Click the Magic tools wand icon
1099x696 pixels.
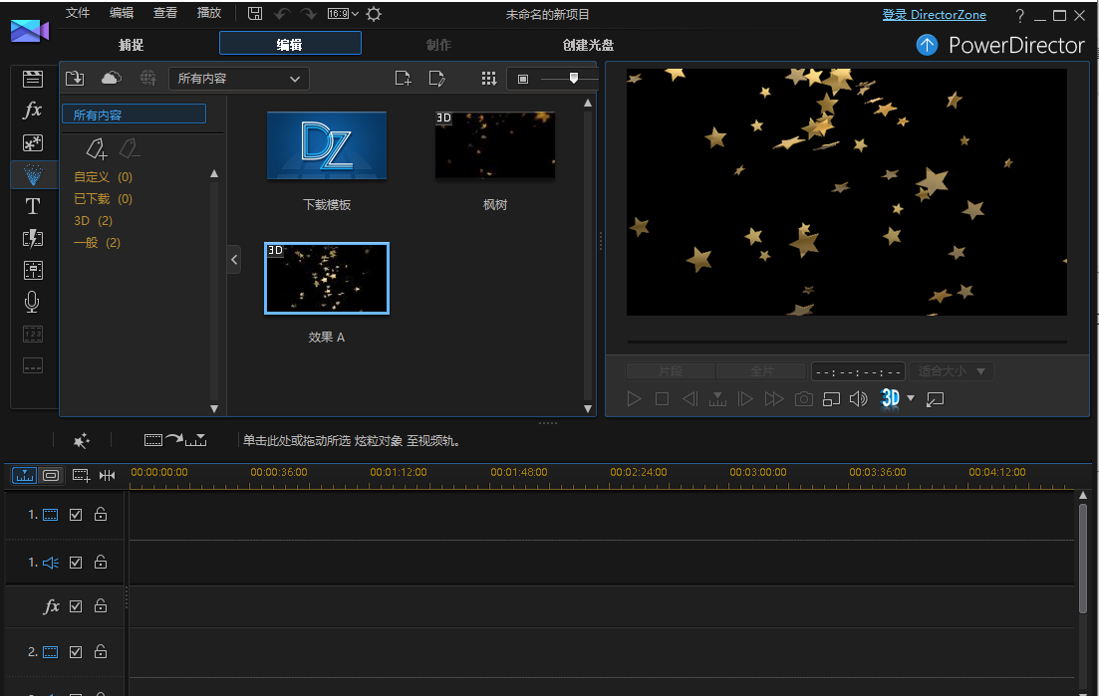(82, 440)
